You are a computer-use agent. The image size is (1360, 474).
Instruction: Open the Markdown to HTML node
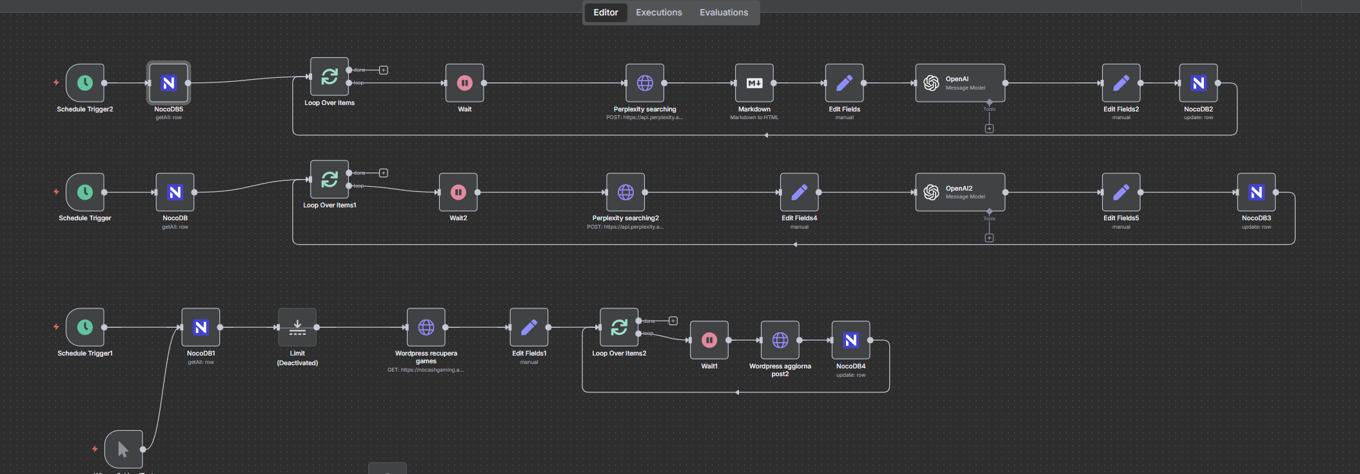coord(754,83)
